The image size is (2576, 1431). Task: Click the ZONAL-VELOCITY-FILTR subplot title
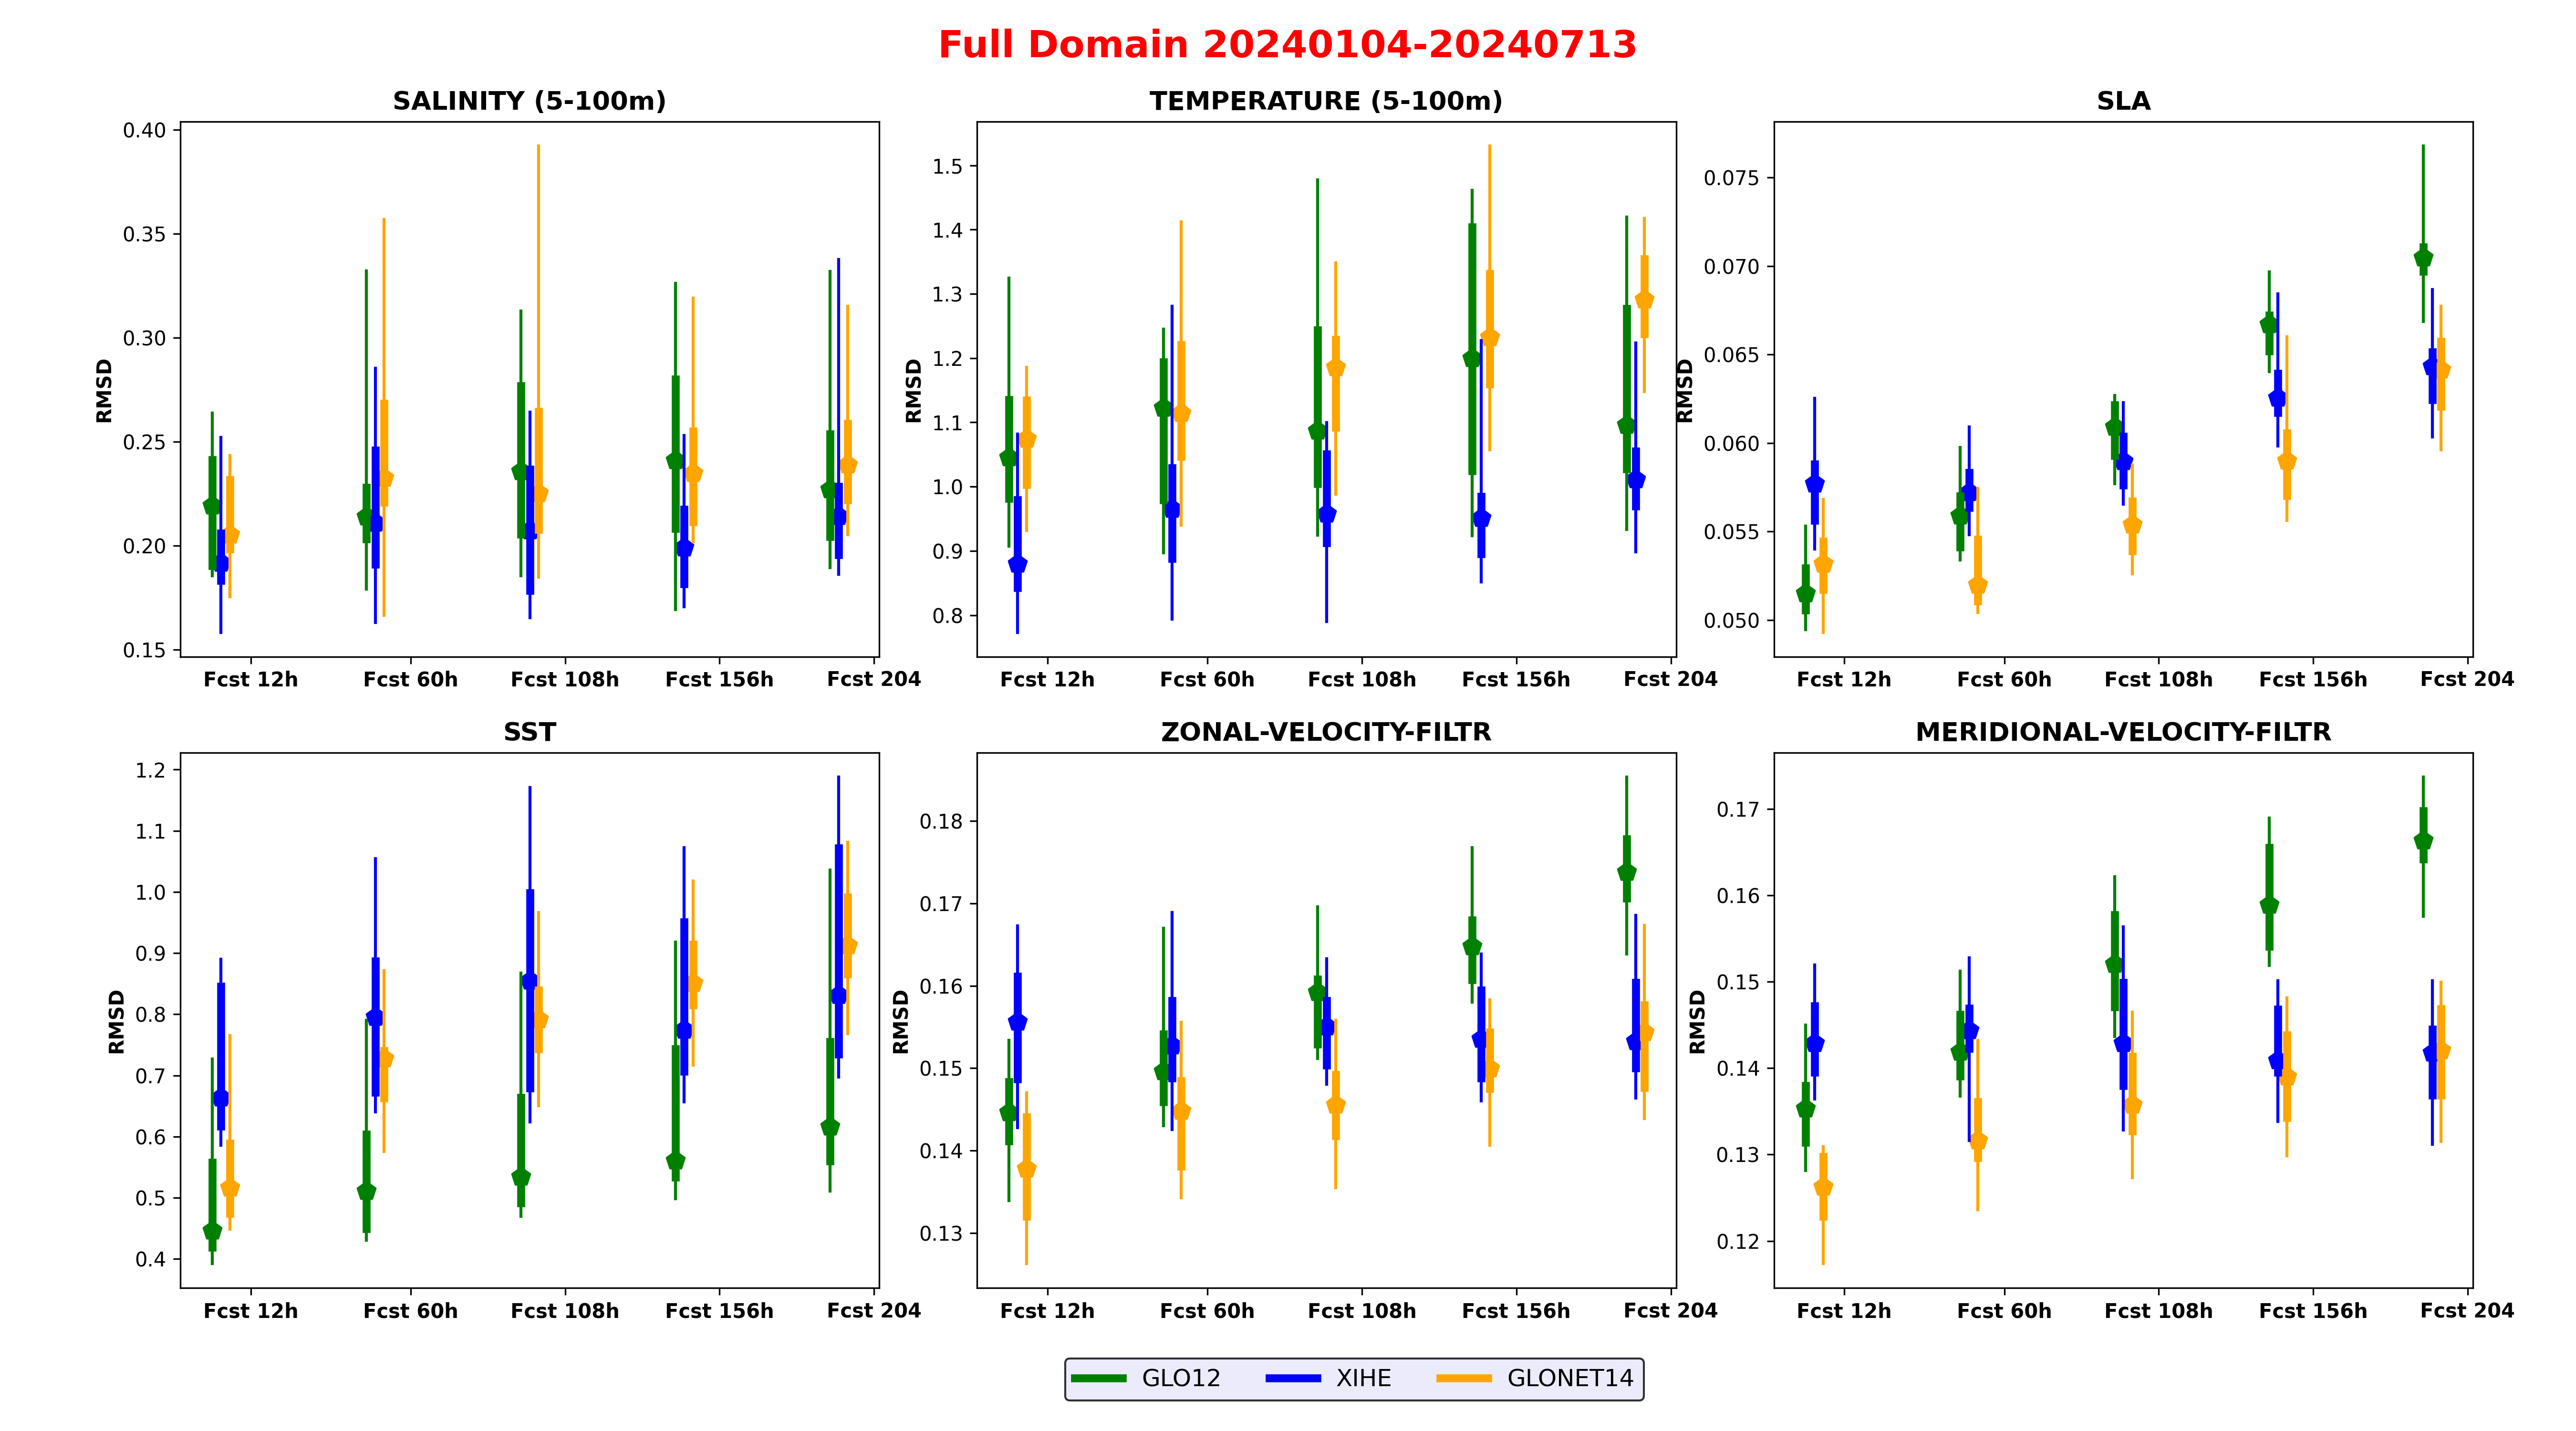point(1325,732)
